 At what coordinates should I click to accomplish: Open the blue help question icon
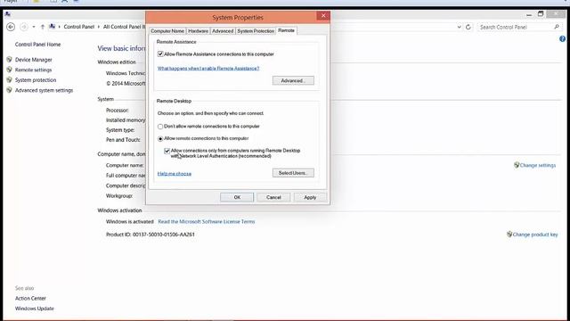pos(562,39)
